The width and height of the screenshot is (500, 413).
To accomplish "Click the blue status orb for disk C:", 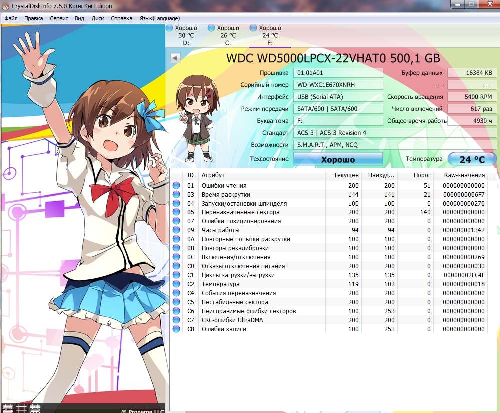I will 211,28.
